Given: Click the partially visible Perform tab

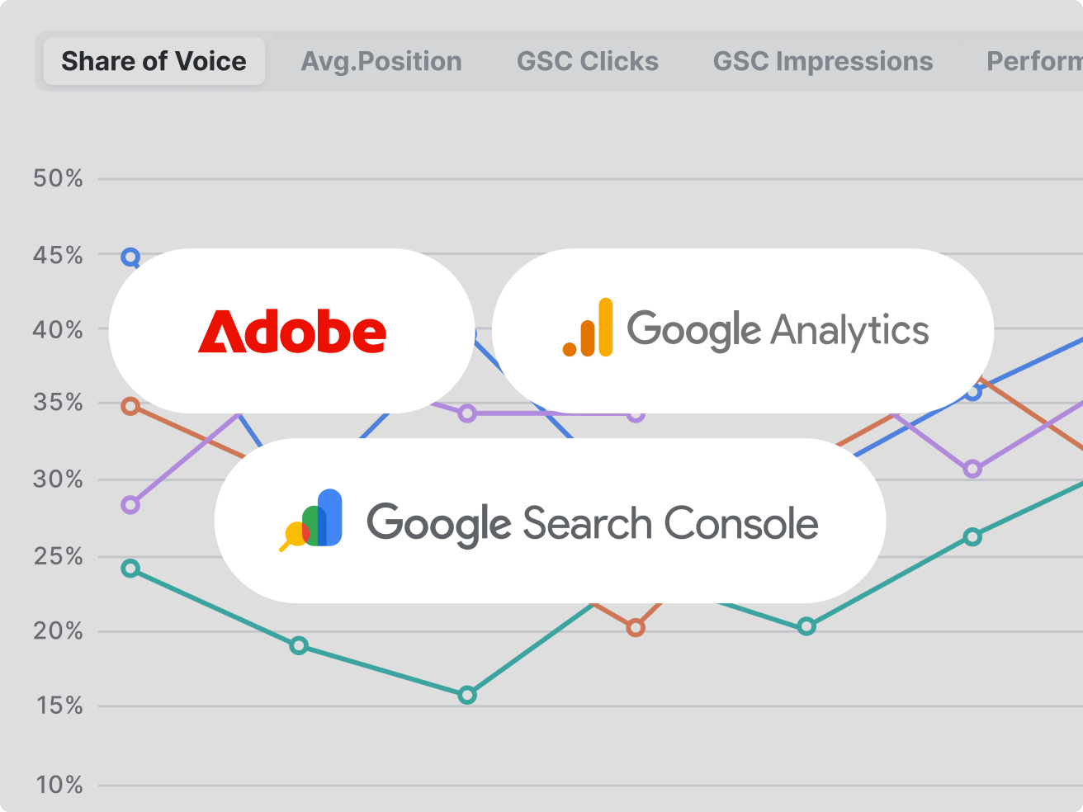Looking at the screenshot, I should point(1033,61).
